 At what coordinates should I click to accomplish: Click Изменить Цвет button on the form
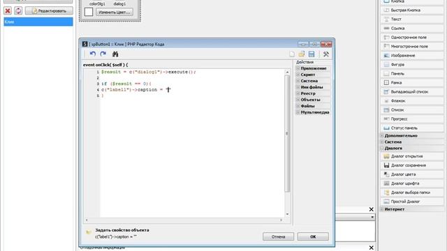pyautogui.click(x=115, y=13)
